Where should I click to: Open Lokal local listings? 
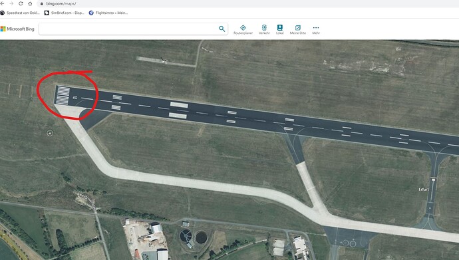click(279, 29)
